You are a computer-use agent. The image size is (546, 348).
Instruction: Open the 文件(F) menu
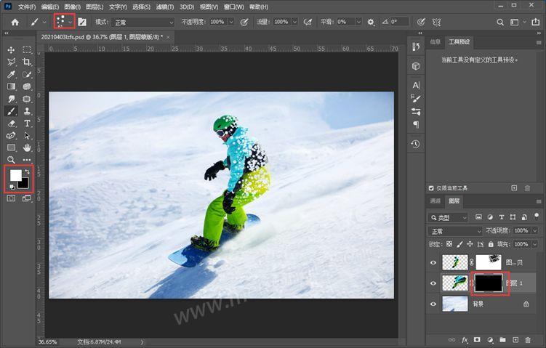27,7
